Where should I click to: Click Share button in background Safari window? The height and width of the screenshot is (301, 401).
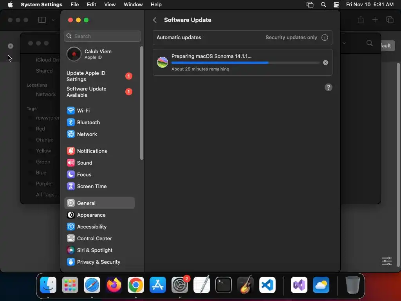pyautogui.click(x=361, y=20)
